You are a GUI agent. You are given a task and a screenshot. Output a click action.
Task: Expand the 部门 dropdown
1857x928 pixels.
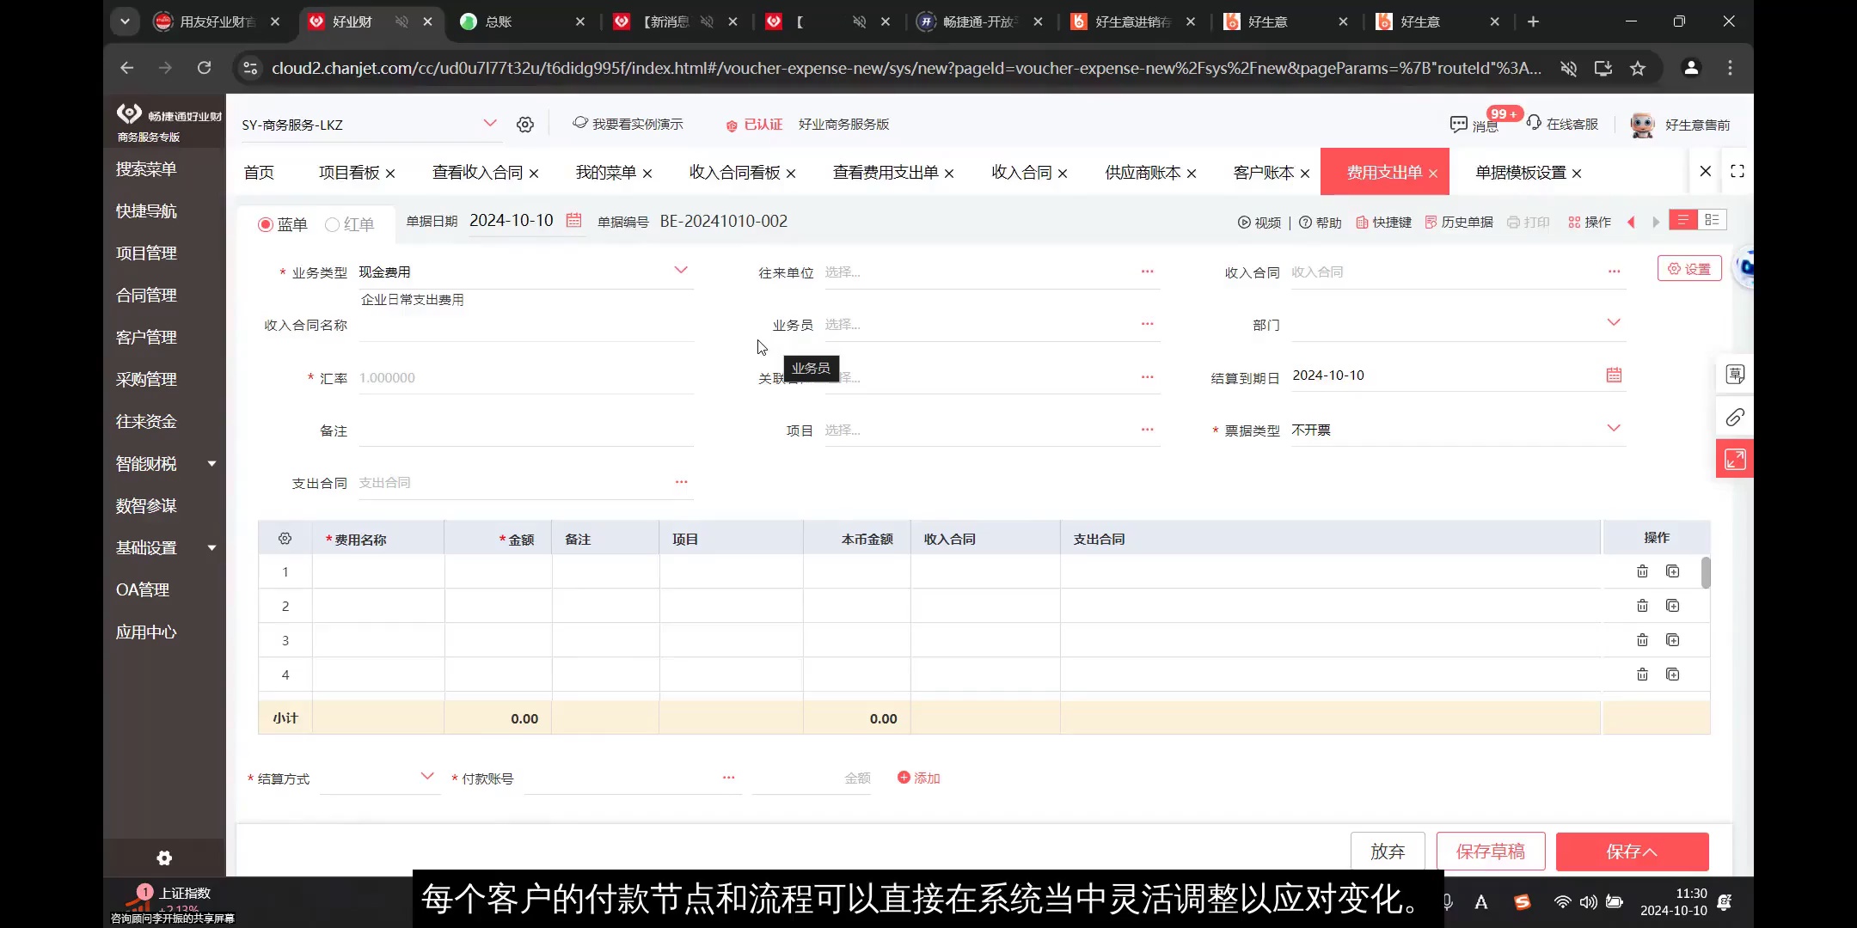pos(1614,322)
